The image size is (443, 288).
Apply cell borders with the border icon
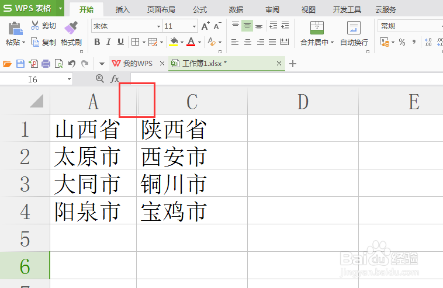click(136, 42)
